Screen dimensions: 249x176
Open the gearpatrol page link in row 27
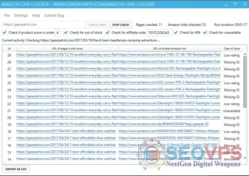pos(67,68)
